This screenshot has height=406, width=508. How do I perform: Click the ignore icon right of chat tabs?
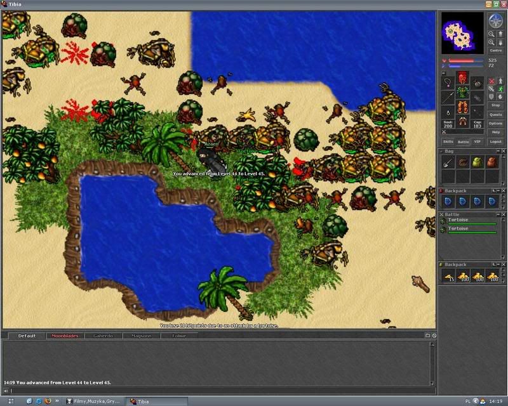(434, 336)
